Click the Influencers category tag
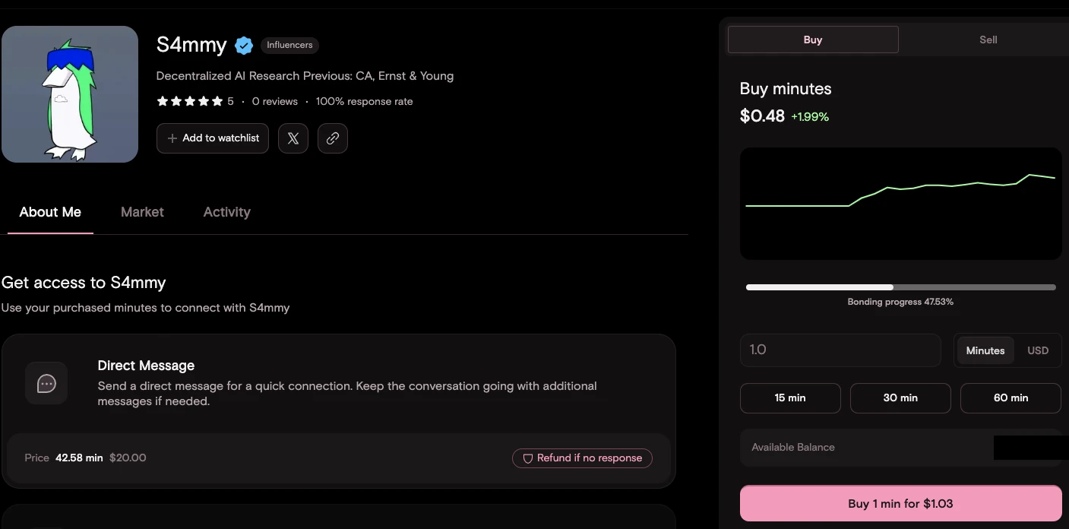 (289, 46)
